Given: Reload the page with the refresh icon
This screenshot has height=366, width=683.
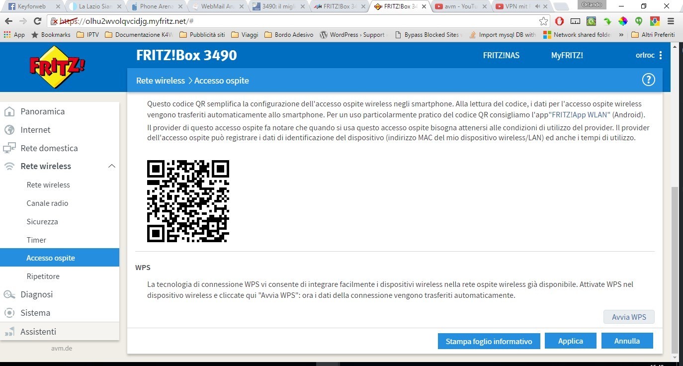Looking at the screenshot, I should pos(37,21).
